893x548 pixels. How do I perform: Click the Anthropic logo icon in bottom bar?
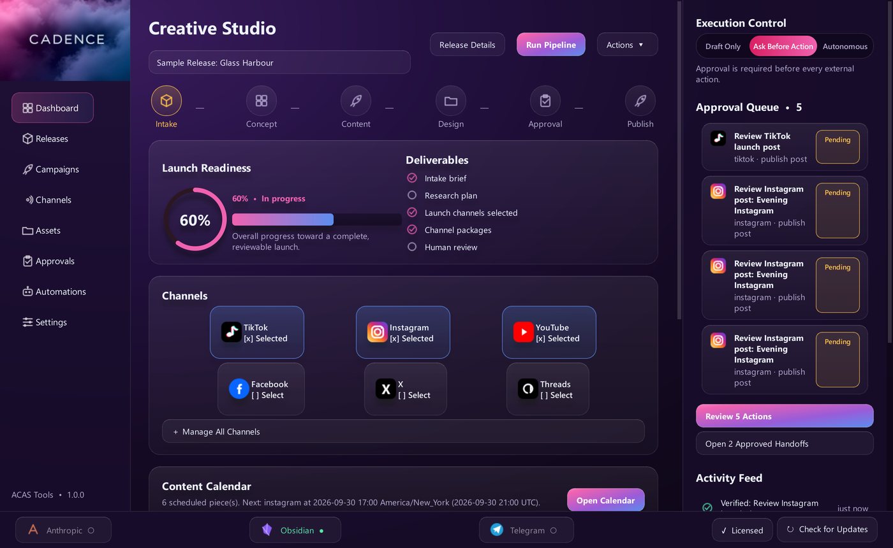pos(33,530)
